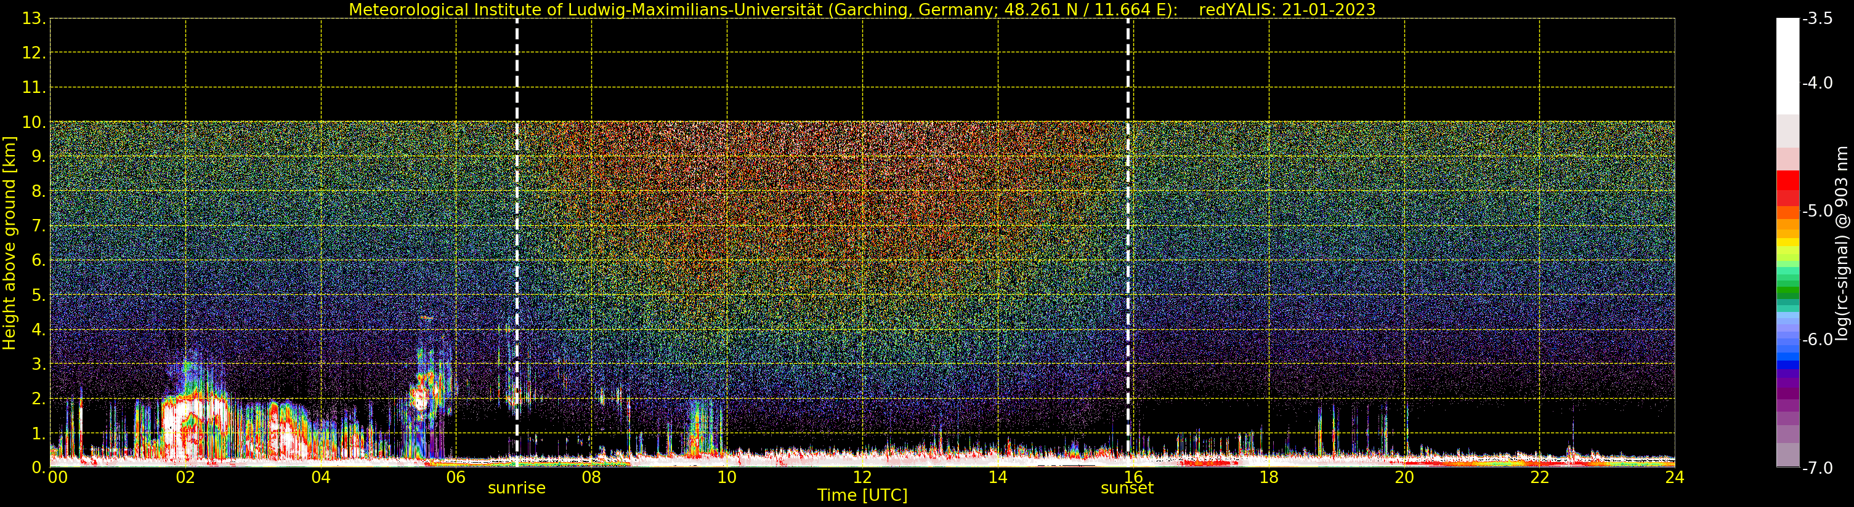Screen dimensions: 1854x507
Task: Click the height axis tick label 4
Action: (38, 330)
